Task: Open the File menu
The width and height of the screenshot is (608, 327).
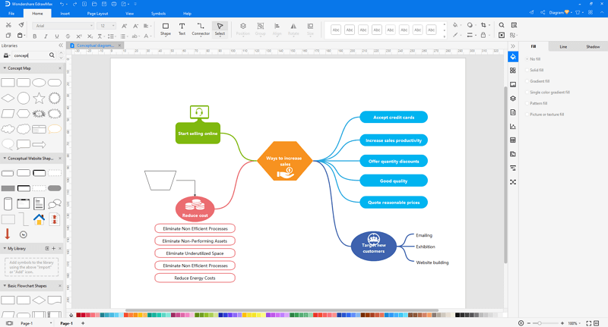Action: (11, 14)
